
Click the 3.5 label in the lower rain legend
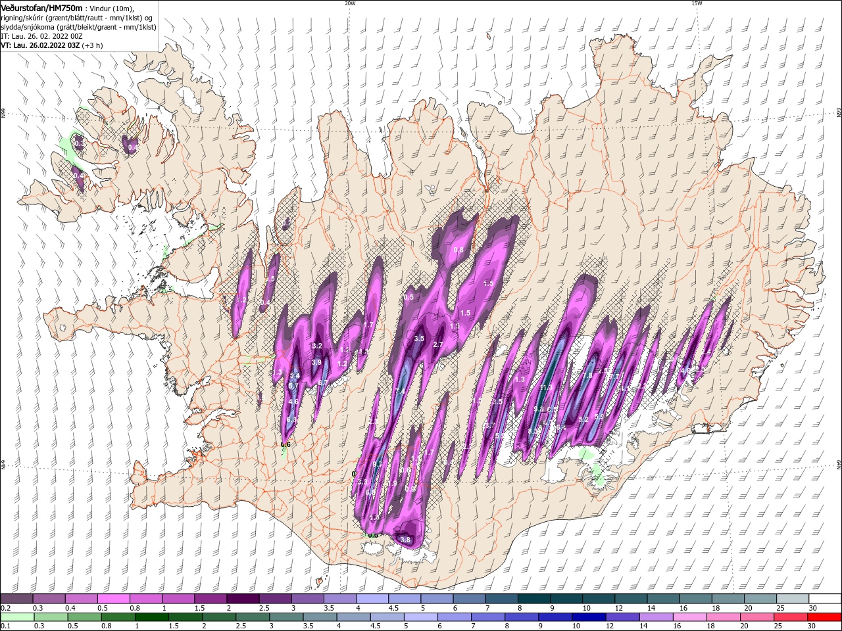pos(308,626)
